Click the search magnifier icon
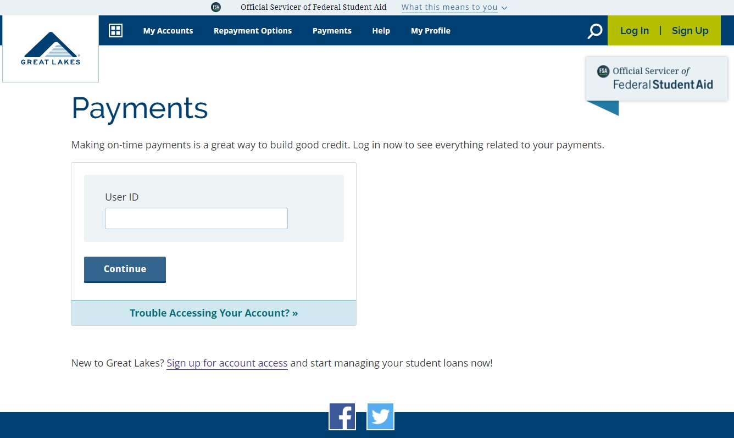 pos(594,31)
